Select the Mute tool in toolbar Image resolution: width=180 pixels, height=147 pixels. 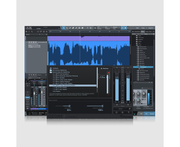(79, 28)
